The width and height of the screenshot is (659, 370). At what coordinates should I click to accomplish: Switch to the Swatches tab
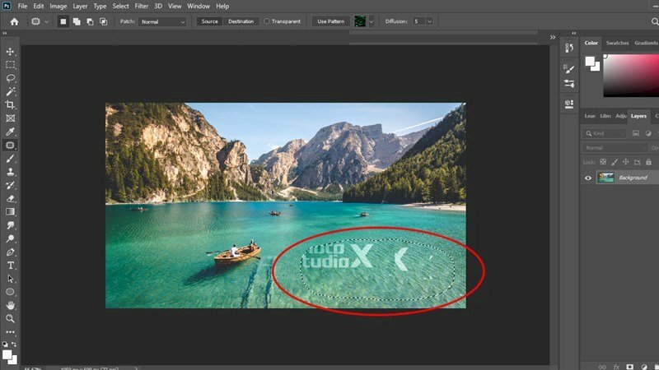click(617, 43)
